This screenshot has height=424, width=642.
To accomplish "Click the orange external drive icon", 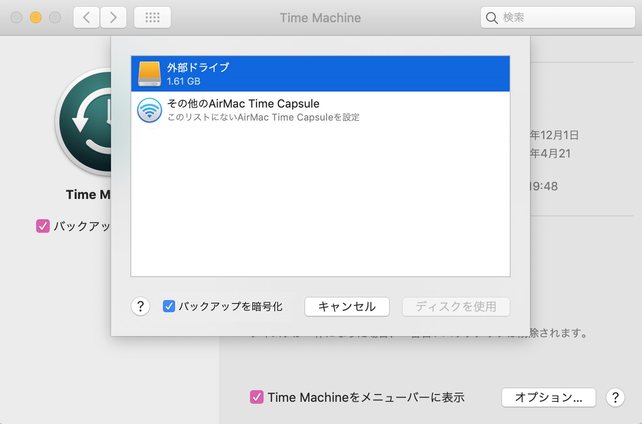I will 149,74.
